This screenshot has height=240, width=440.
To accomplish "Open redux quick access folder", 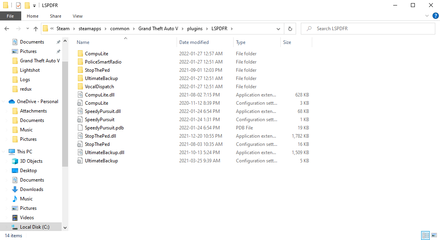I will pyautogui.click(x=26, y=89).
